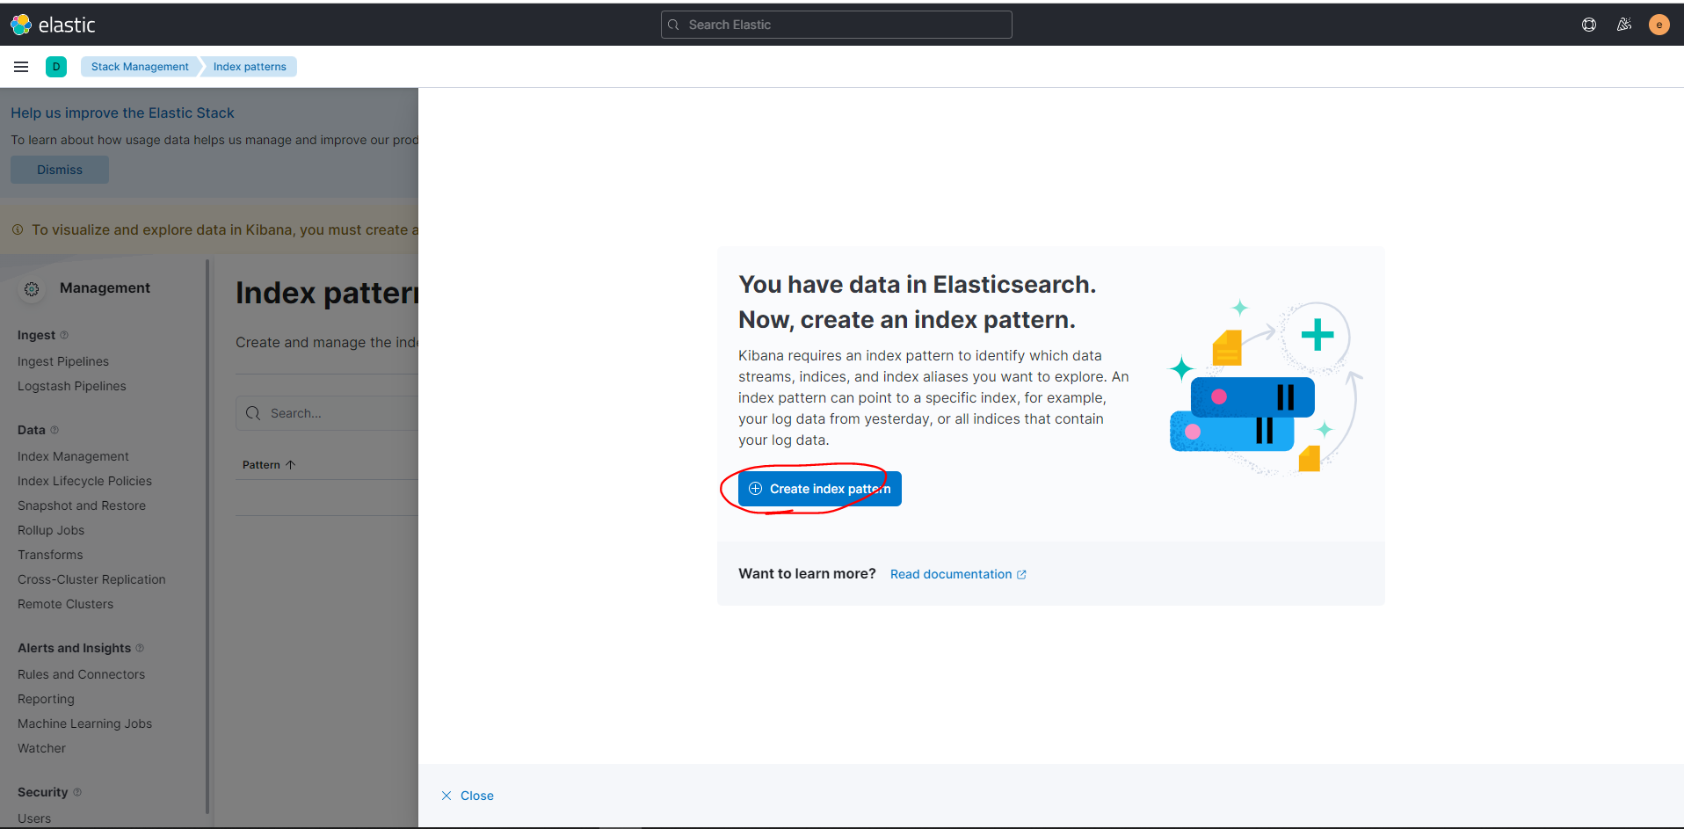Image resolution: width=1684 pixels, height=829 pixels.
Task: Click the Management gear icon
Action: click(x=32, y=289)
